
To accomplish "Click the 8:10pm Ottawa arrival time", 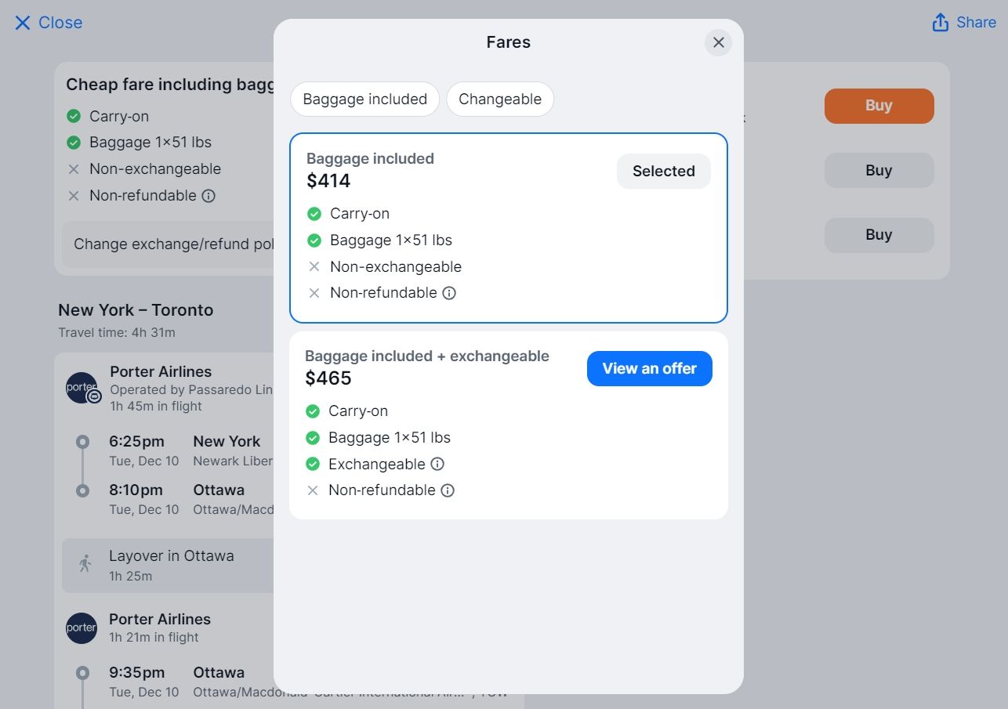I will pyautogui.click(x=136, y=490).
